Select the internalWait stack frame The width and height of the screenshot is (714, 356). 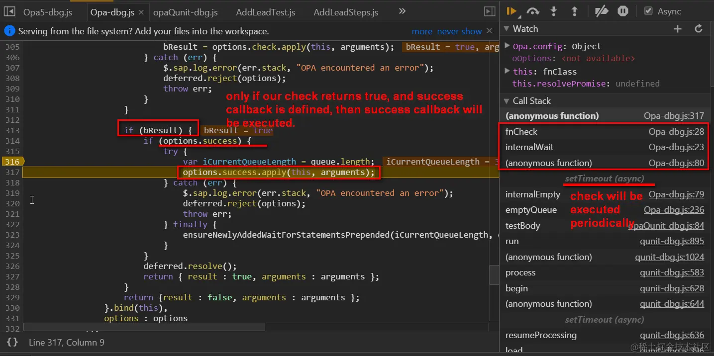[x=605, y=147]
